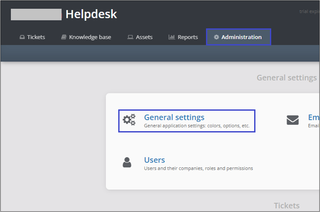This screenshot has height=212, width=320.
Task: Go to the Assets tab
Action: click(x=144, y=37)
